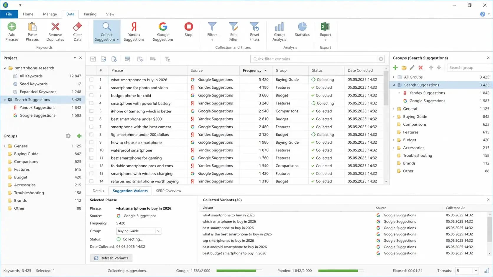493x277 pixels.
Task: Tick checkbox for 'budget phone for child'
Action: pyautogui.click(x=91, y=95)
